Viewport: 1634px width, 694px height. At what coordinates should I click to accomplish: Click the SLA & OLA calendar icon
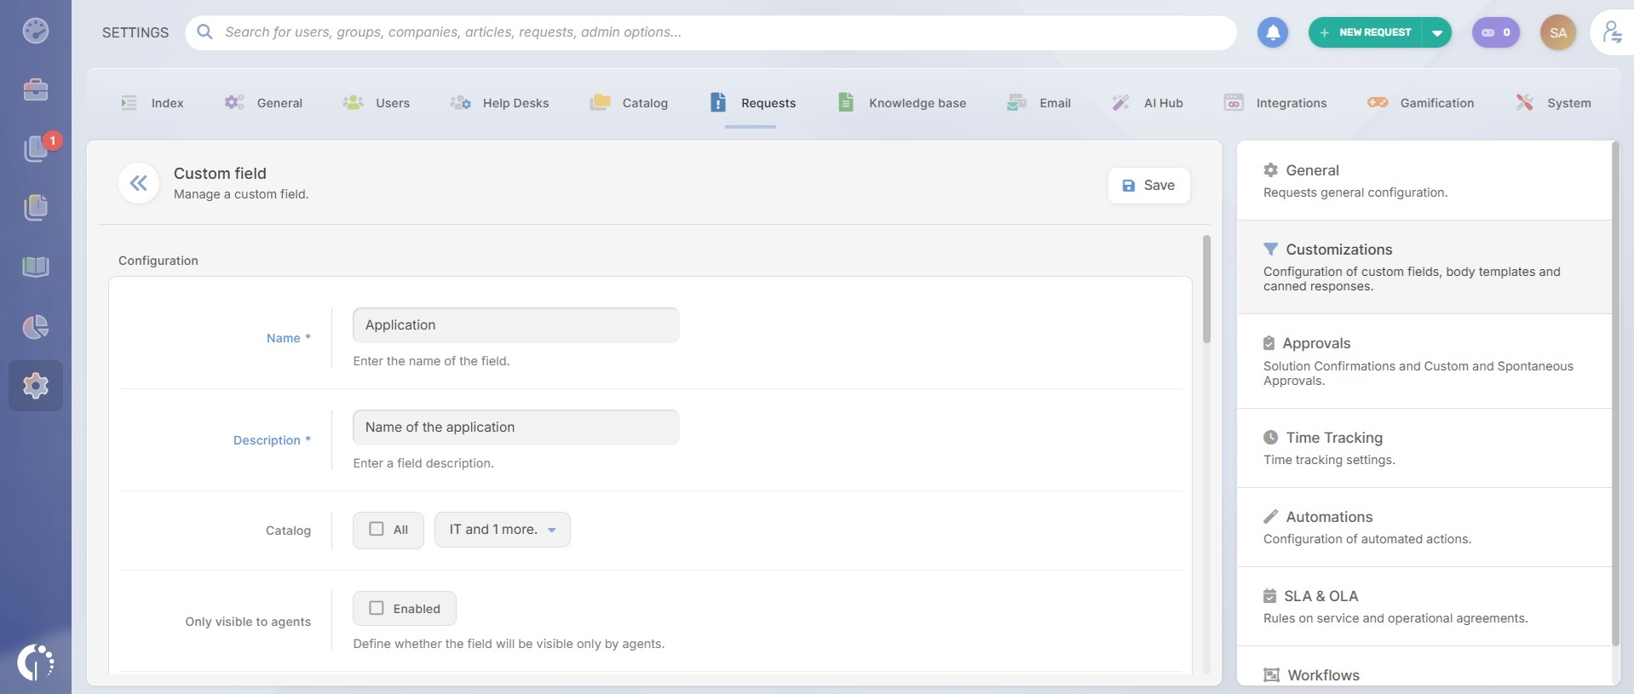[x=1269, y=596]
